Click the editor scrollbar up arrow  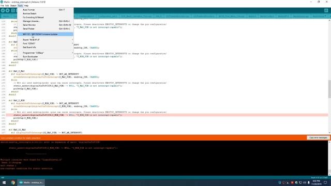329,21
